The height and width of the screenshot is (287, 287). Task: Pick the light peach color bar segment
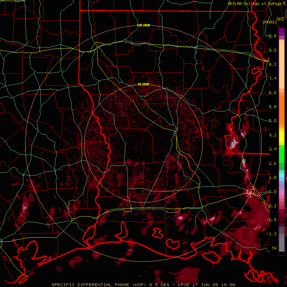tap(282, 65)
